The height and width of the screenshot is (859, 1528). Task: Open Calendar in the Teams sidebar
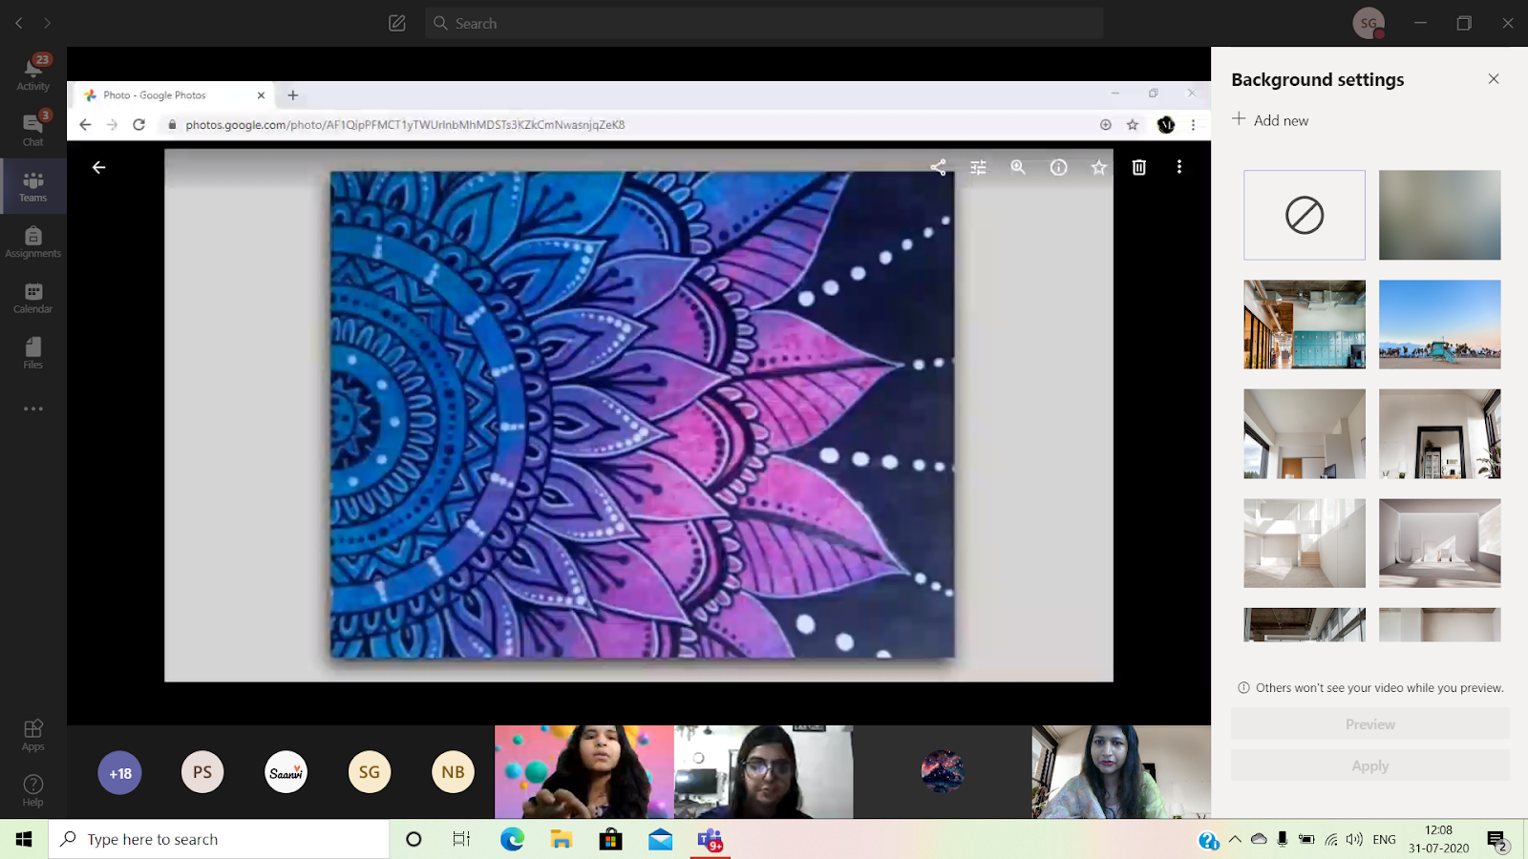[x=32, y=297]
